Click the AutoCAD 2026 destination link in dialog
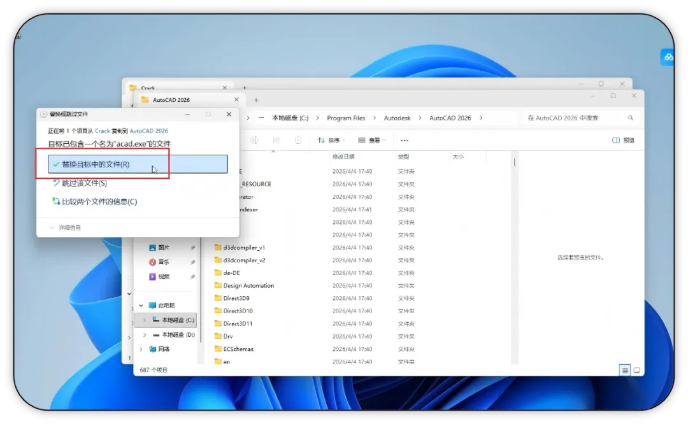Screen dimensions: 688x424 [148, 131]
